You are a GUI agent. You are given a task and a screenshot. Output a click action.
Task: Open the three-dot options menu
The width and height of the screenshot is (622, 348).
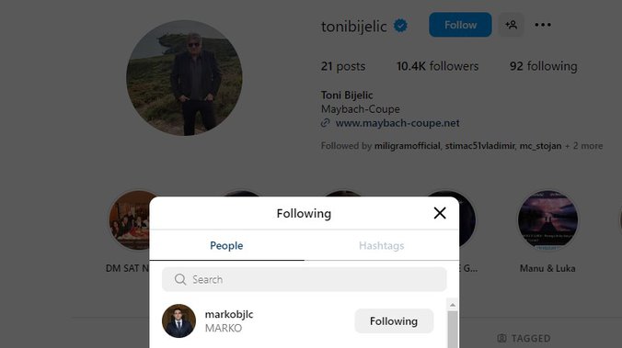(543, 25)
